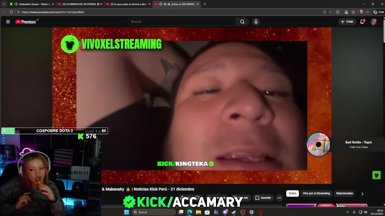
Task: Show more filter chips arrow
Action: tap(362, 193)
